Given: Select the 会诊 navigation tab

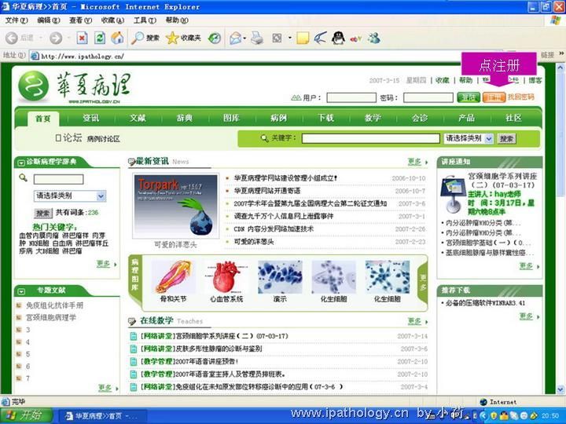Looking at the screenshot, I should 420,118.
